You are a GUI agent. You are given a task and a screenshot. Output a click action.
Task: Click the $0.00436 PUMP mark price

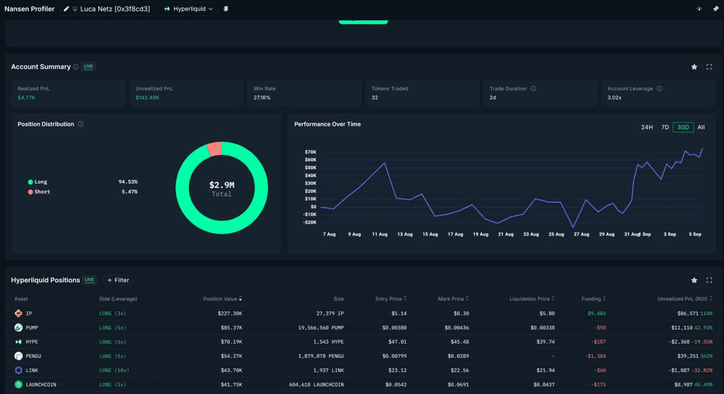456,328
